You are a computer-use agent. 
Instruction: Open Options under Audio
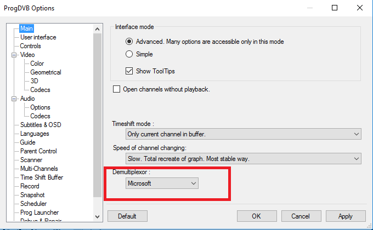pos(40,107)
